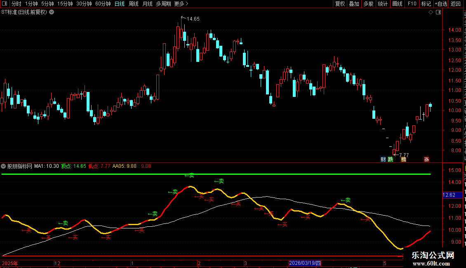Screen dimensions: 466x268
Task: Select the 周线 weekly period tab
Action: [x=134, y=4]
